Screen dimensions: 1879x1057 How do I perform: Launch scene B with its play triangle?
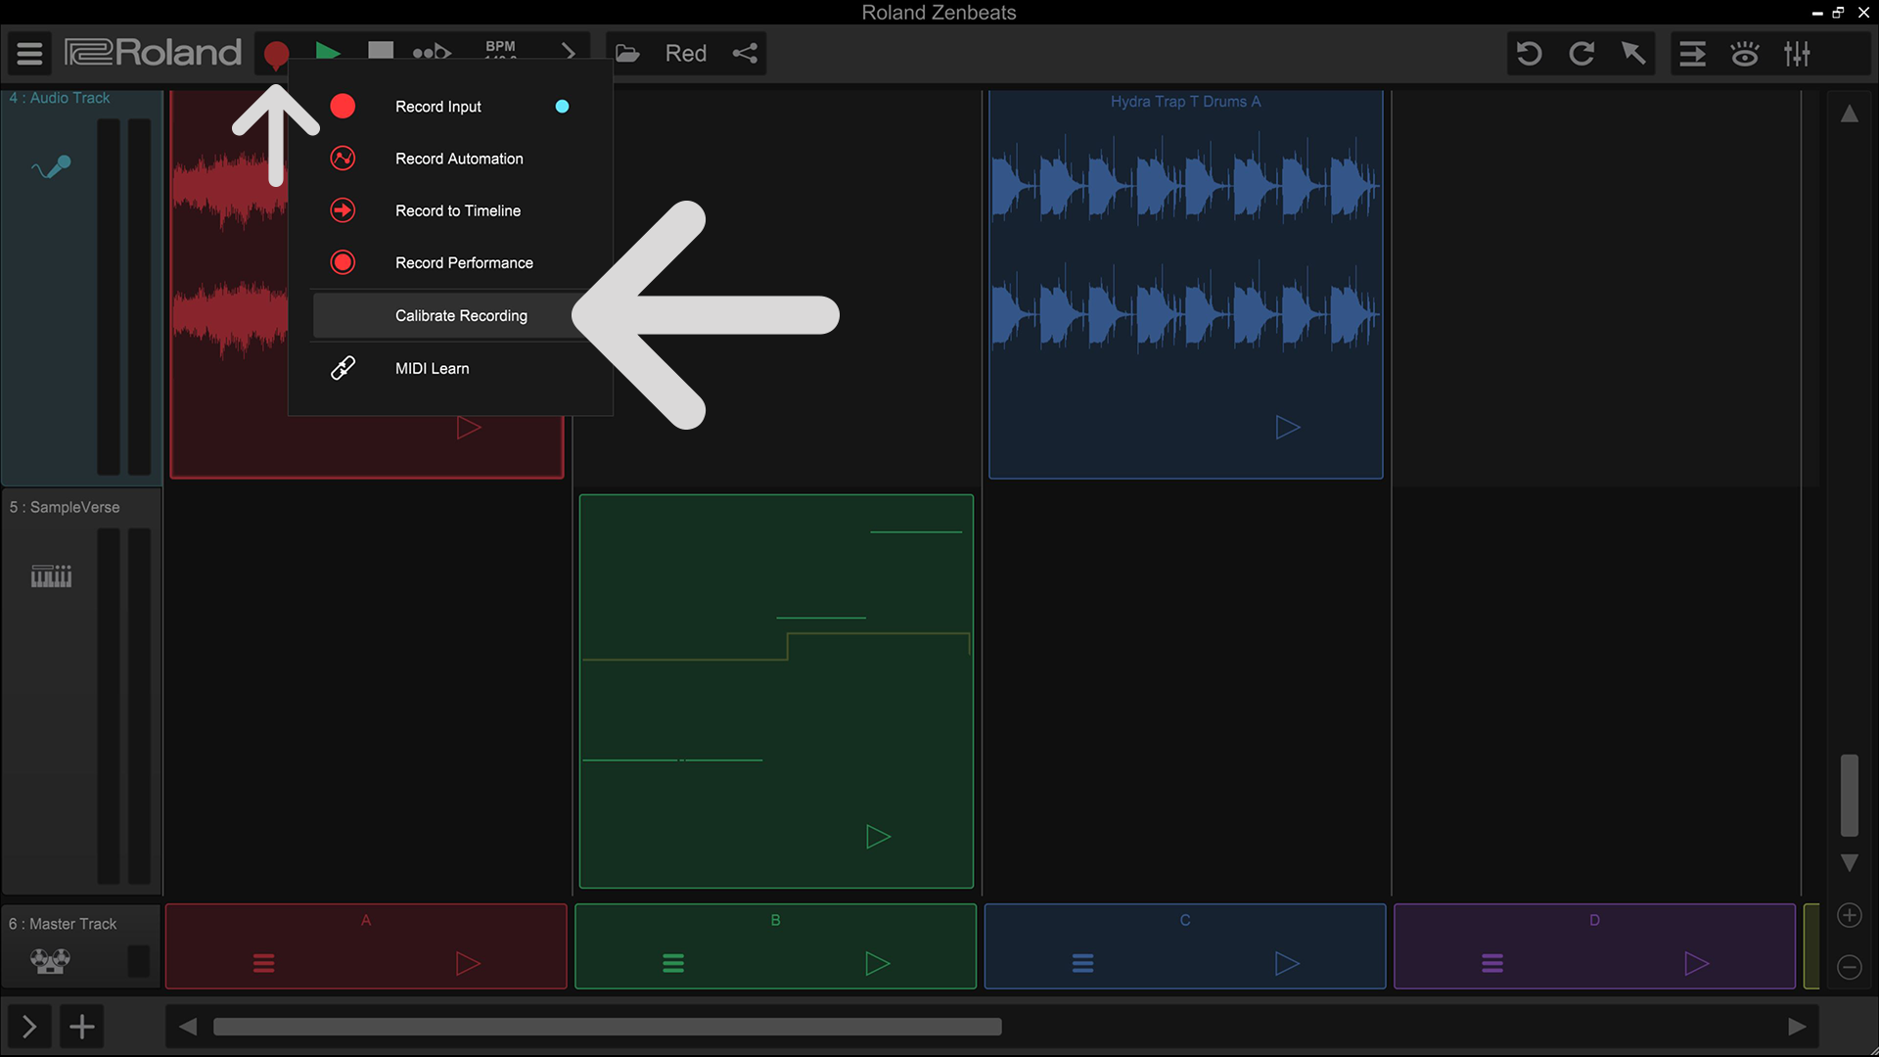pyautogui.click(x=878, y=963)
